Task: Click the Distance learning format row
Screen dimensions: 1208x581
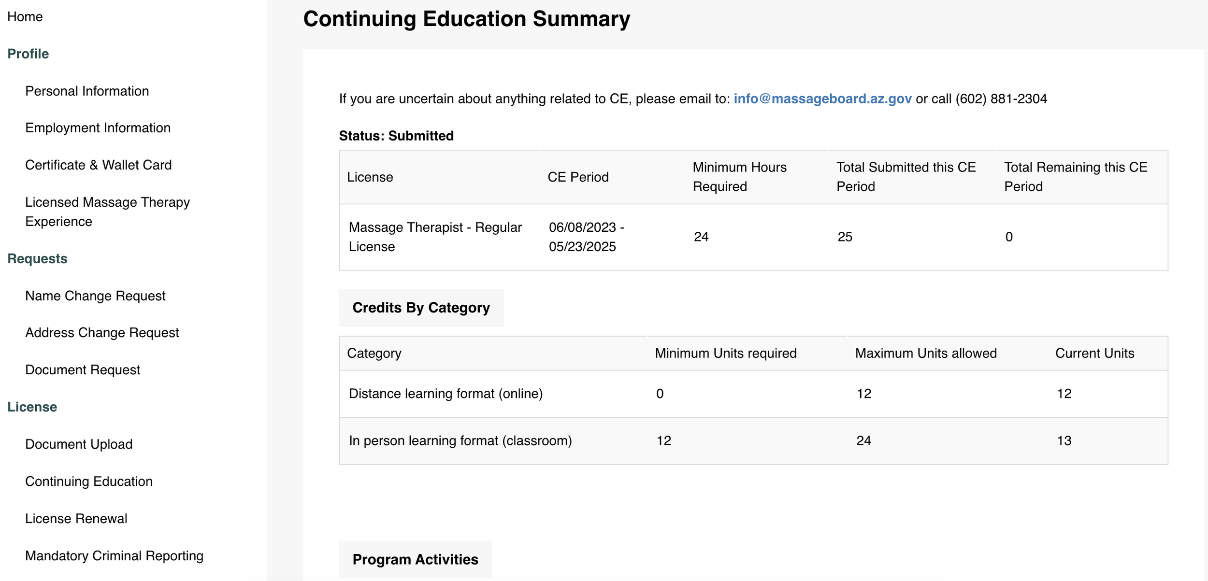Action: click(x=446, y=394)
